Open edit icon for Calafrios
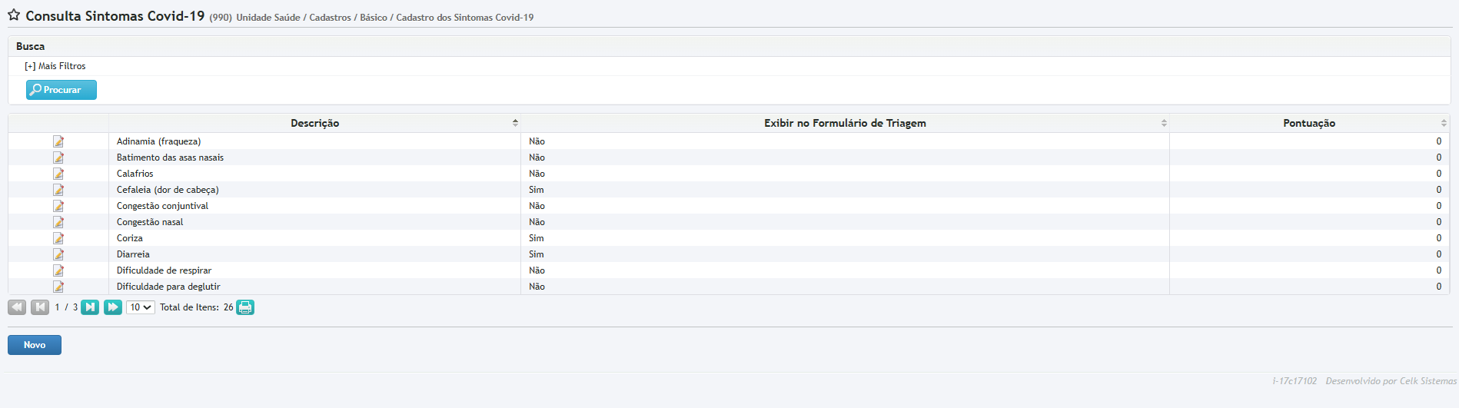This screenshot has width=1459, height=408. coord(58,174)
